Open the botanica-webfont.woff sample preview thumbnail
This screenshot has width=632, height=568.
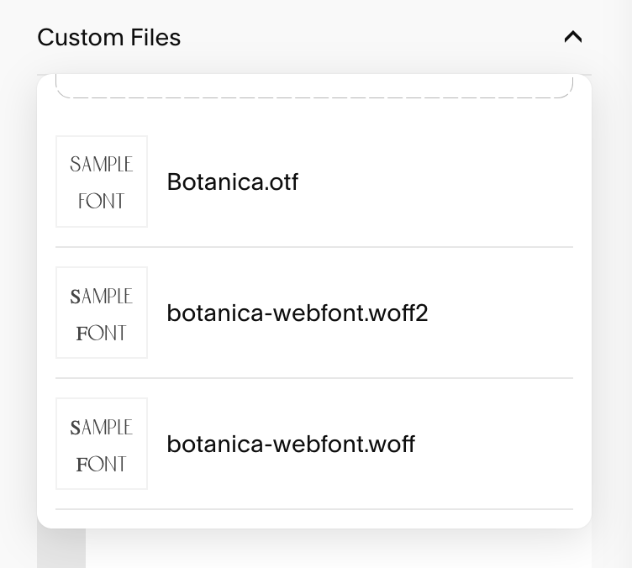[x=102, y=444]
